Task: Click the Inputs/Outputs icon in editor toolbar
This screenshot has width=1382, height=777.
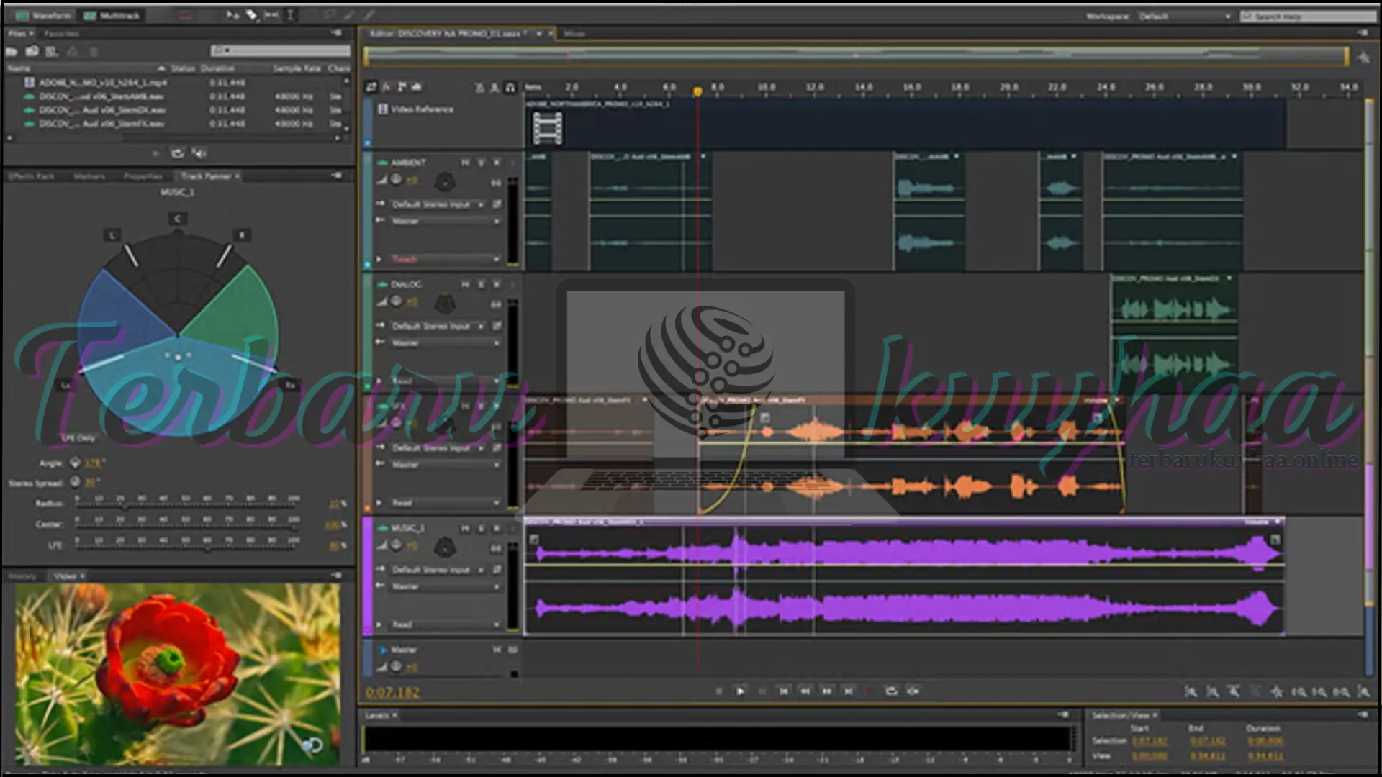Action: tap(371, 87)
